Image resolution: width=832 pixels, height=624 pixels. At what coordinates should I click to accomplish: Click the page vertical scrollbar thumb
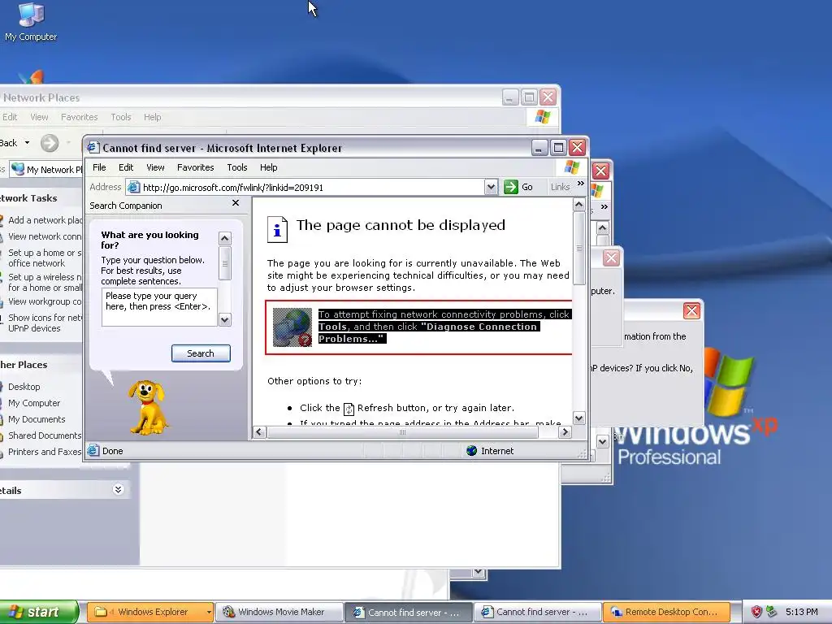coord(578,249)
